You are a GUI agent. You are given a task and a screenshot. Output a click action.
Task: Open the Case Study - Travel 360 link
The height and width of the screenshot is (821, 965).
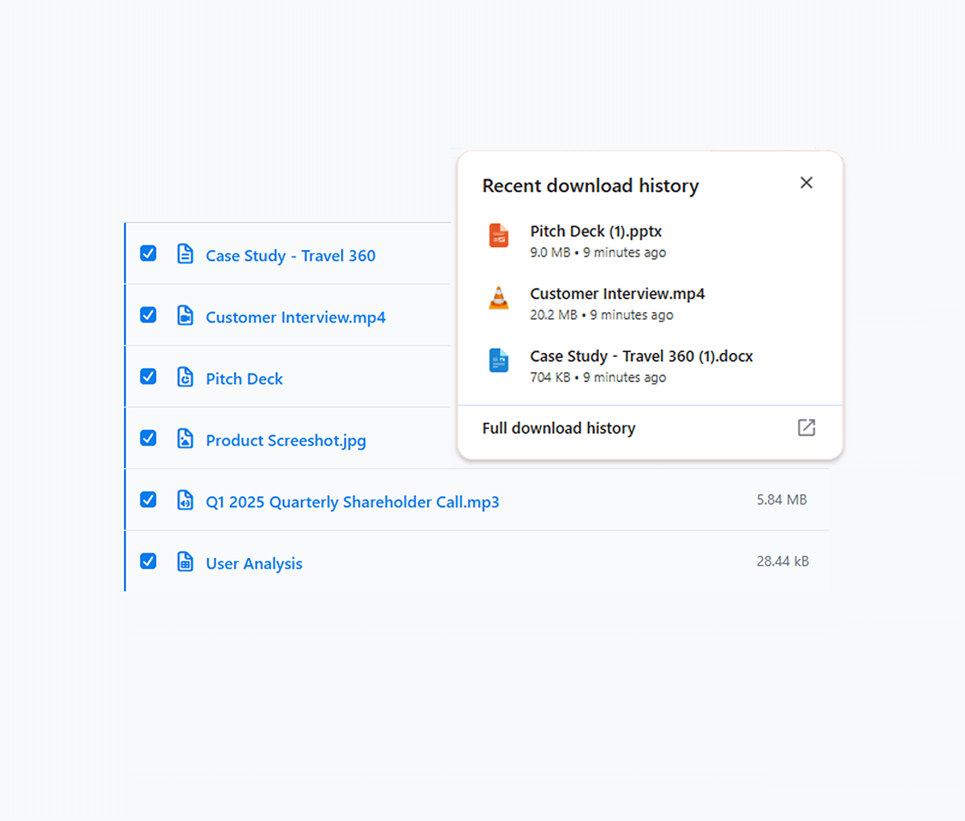290,256
